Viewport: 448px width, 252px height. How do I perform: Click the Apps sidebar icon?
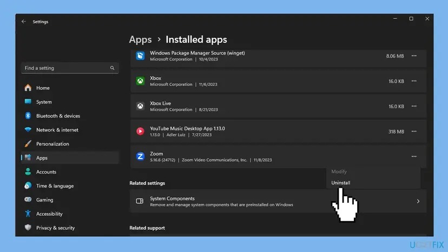[28, 157]
